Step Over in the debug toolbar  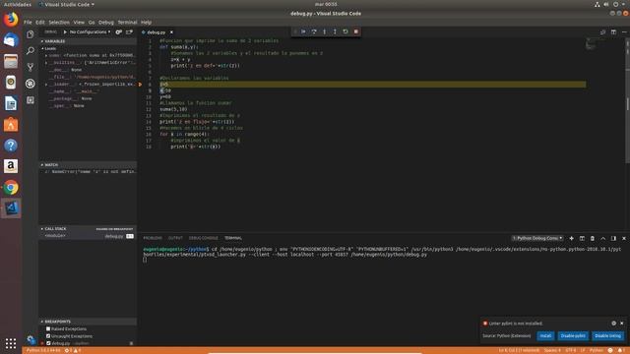(x=314, y=31)
